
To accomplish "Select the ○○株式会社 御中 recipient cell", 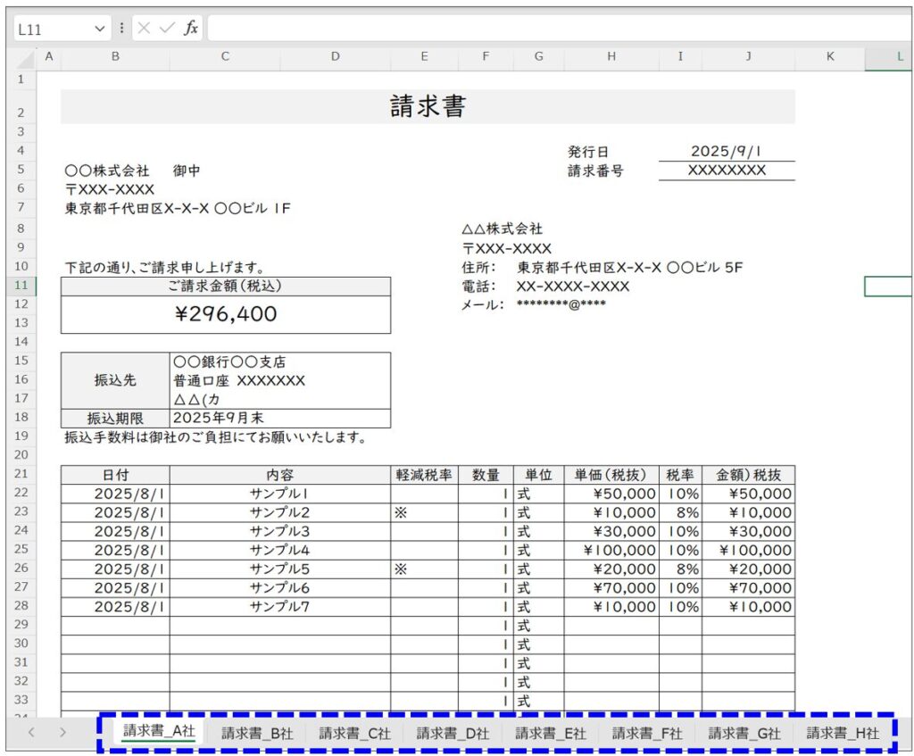I will tap(132, 170).
